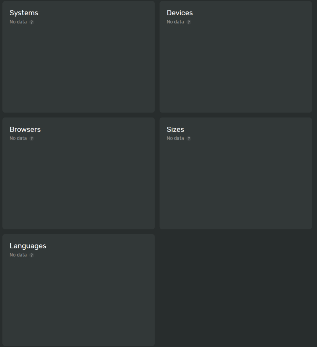
Task: Click the 'No data' text in Systems
Action: (18, 22)
